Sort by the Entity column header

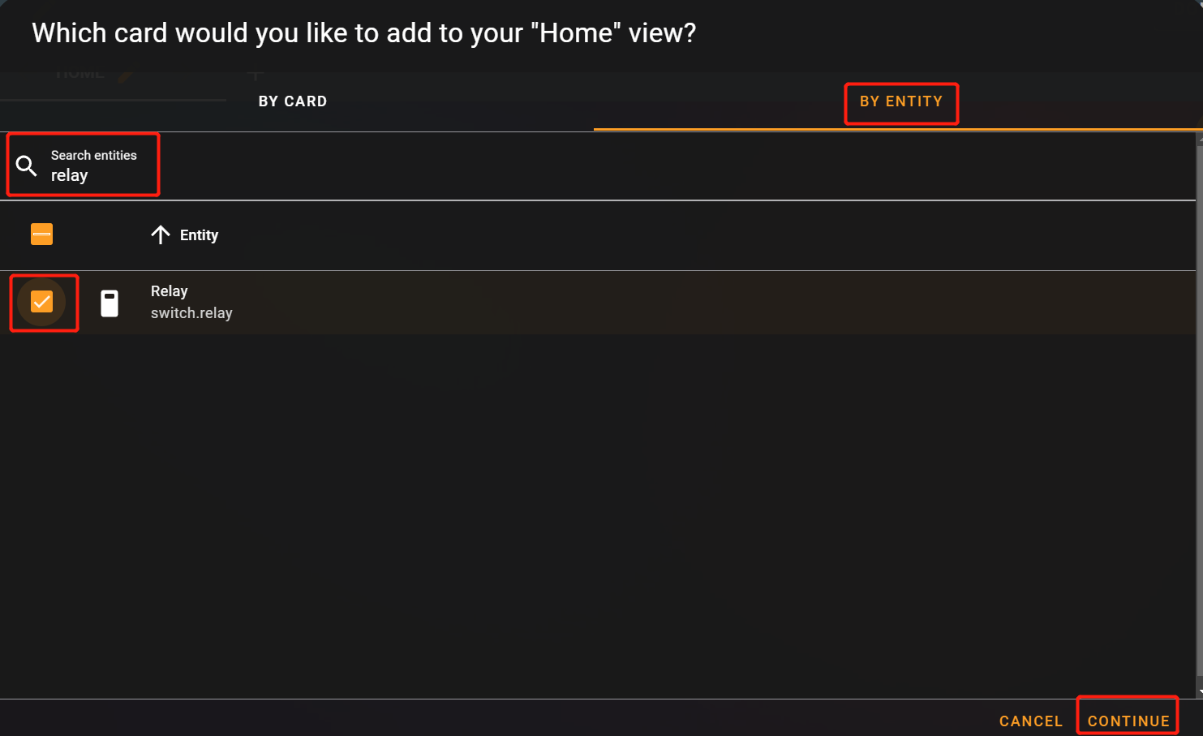click(199, 235)
